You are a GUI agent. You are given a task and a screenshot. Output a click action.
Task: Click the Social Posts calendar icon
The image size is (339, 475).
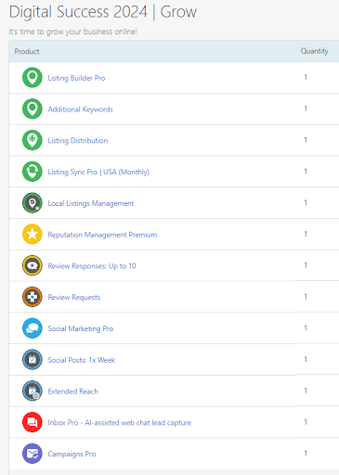[x=33, y=359]
